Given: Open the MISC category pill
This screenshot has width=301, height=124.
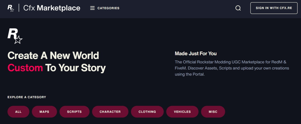Looking at the screenshot, I should click(x=213, y=112).
